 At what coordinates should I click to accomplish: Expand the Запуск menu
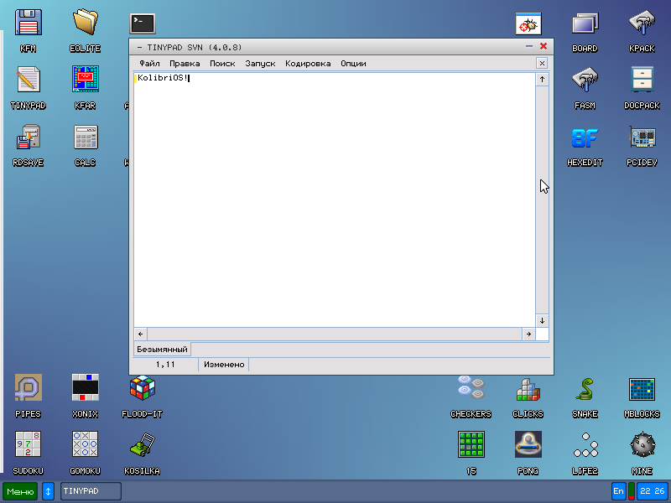pos(260,63)
